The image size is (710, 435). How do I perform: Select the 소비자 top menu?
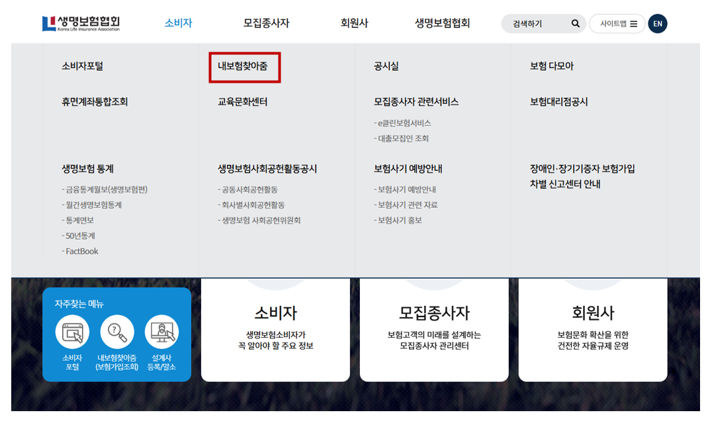click(178, 23)
